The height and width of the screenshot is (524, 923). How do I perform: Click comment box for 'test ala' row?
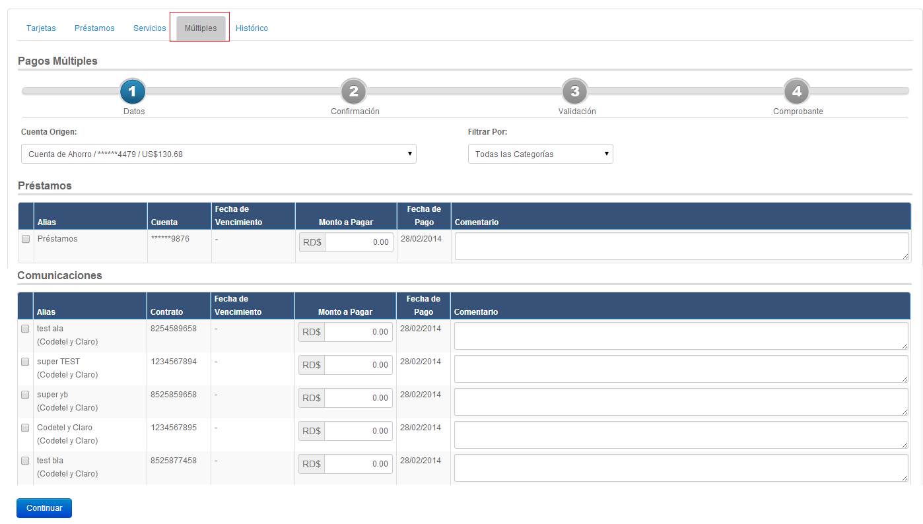click(681, 336)
